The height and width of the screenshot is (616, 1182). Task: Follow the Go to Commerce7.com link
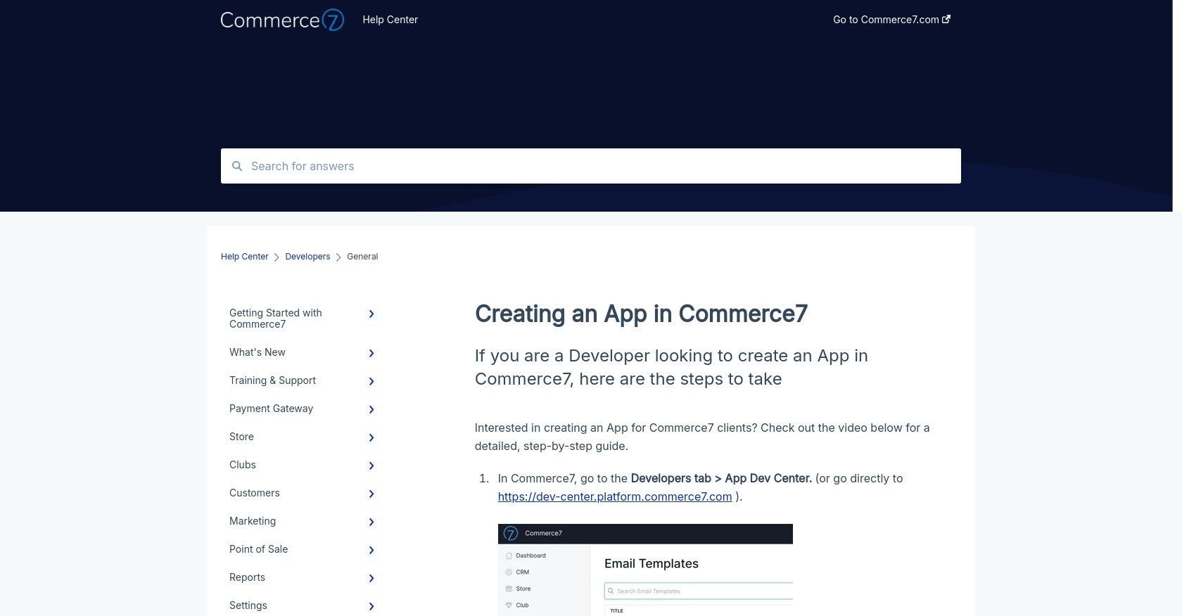click(x=891, y=20)
